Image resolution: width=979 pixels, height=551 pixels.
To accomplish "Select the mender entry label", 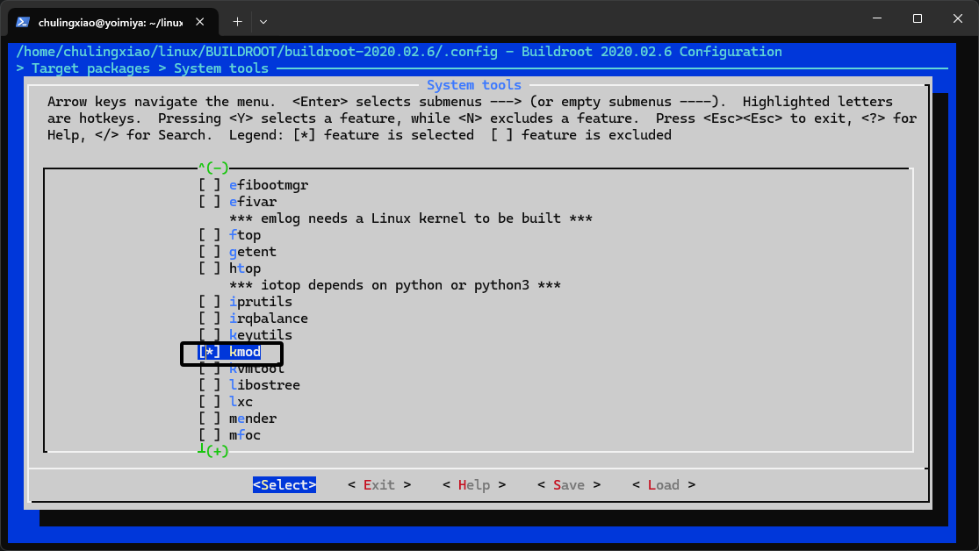I will 253,419.
